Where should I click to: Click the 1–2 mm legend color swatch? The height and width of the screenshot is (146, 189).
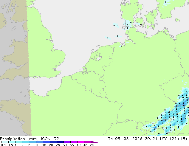tap(19, 142)
